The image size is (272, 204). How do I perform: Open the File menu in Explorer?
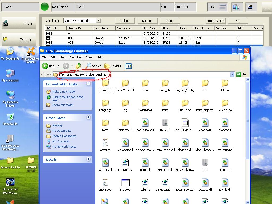44,57
